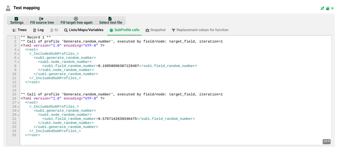Open Replacement values for function tab
This screenshot has height=147, width=338.
[200, 30]
